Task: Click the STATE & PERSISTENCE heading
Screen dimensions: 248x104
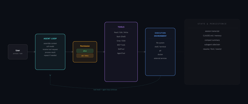Action: (x=212, y=24)
